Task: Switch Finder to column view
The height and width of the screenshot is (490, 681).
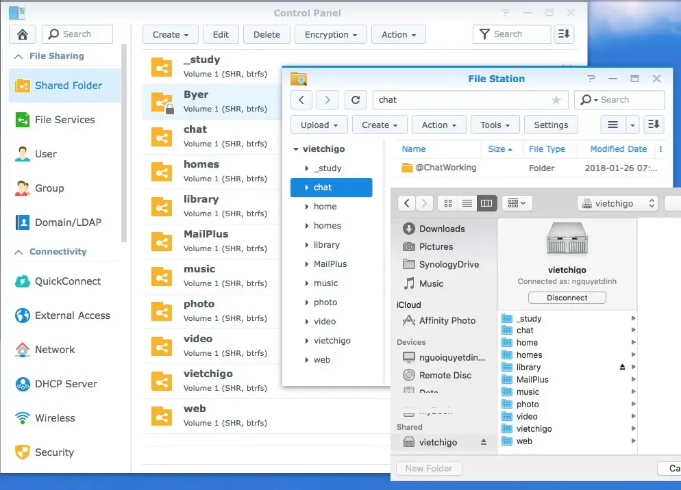Action: (x=486, y=203)
